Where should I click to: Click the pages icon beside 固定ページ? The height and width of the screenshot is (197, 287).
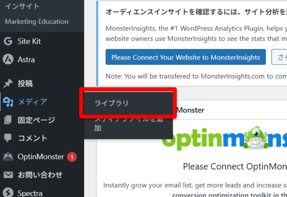[x=8, y=120]
